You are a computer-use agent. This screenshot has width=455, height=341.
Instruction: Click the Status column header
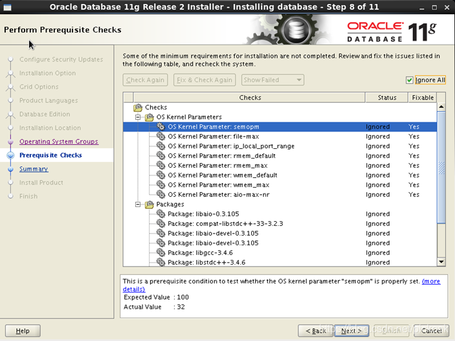click(387, 98)
